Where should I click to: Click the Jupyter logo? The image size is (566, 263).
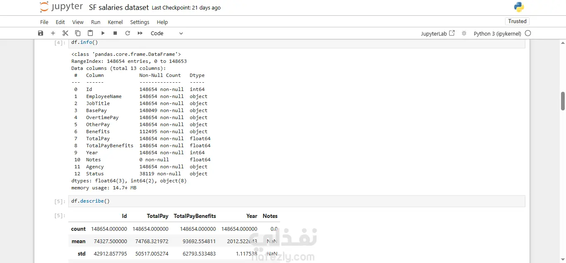click(x=61, y=7)
